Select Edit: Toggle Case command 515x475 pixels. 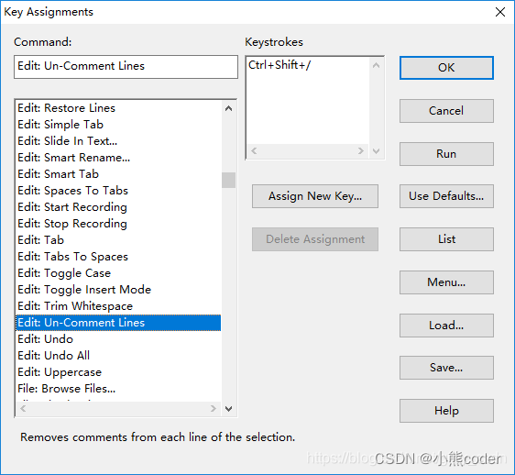pos(118,273)
